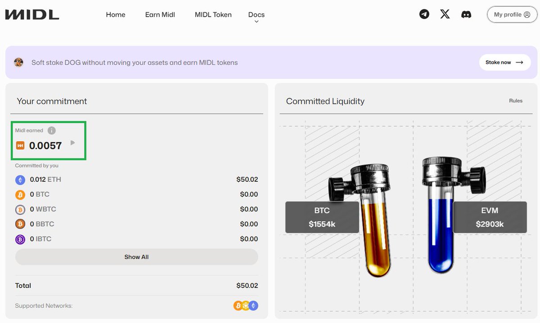Click the Total $50.02 value

[x=247, y=286]
